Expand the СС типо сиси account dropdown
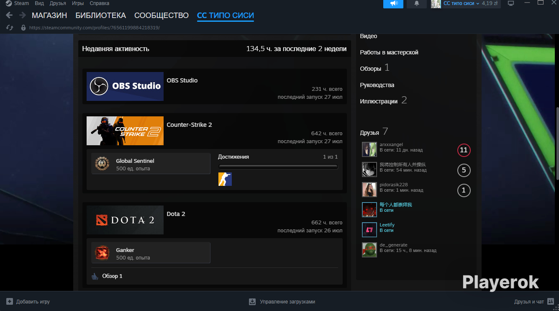The width and height of the screenshot is (559, 311). tap(461, 3)
